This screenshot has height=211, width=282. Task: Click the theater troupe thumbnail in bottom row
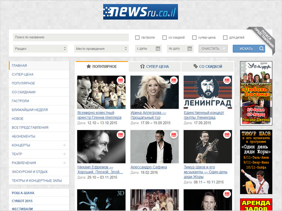point(155,200)
